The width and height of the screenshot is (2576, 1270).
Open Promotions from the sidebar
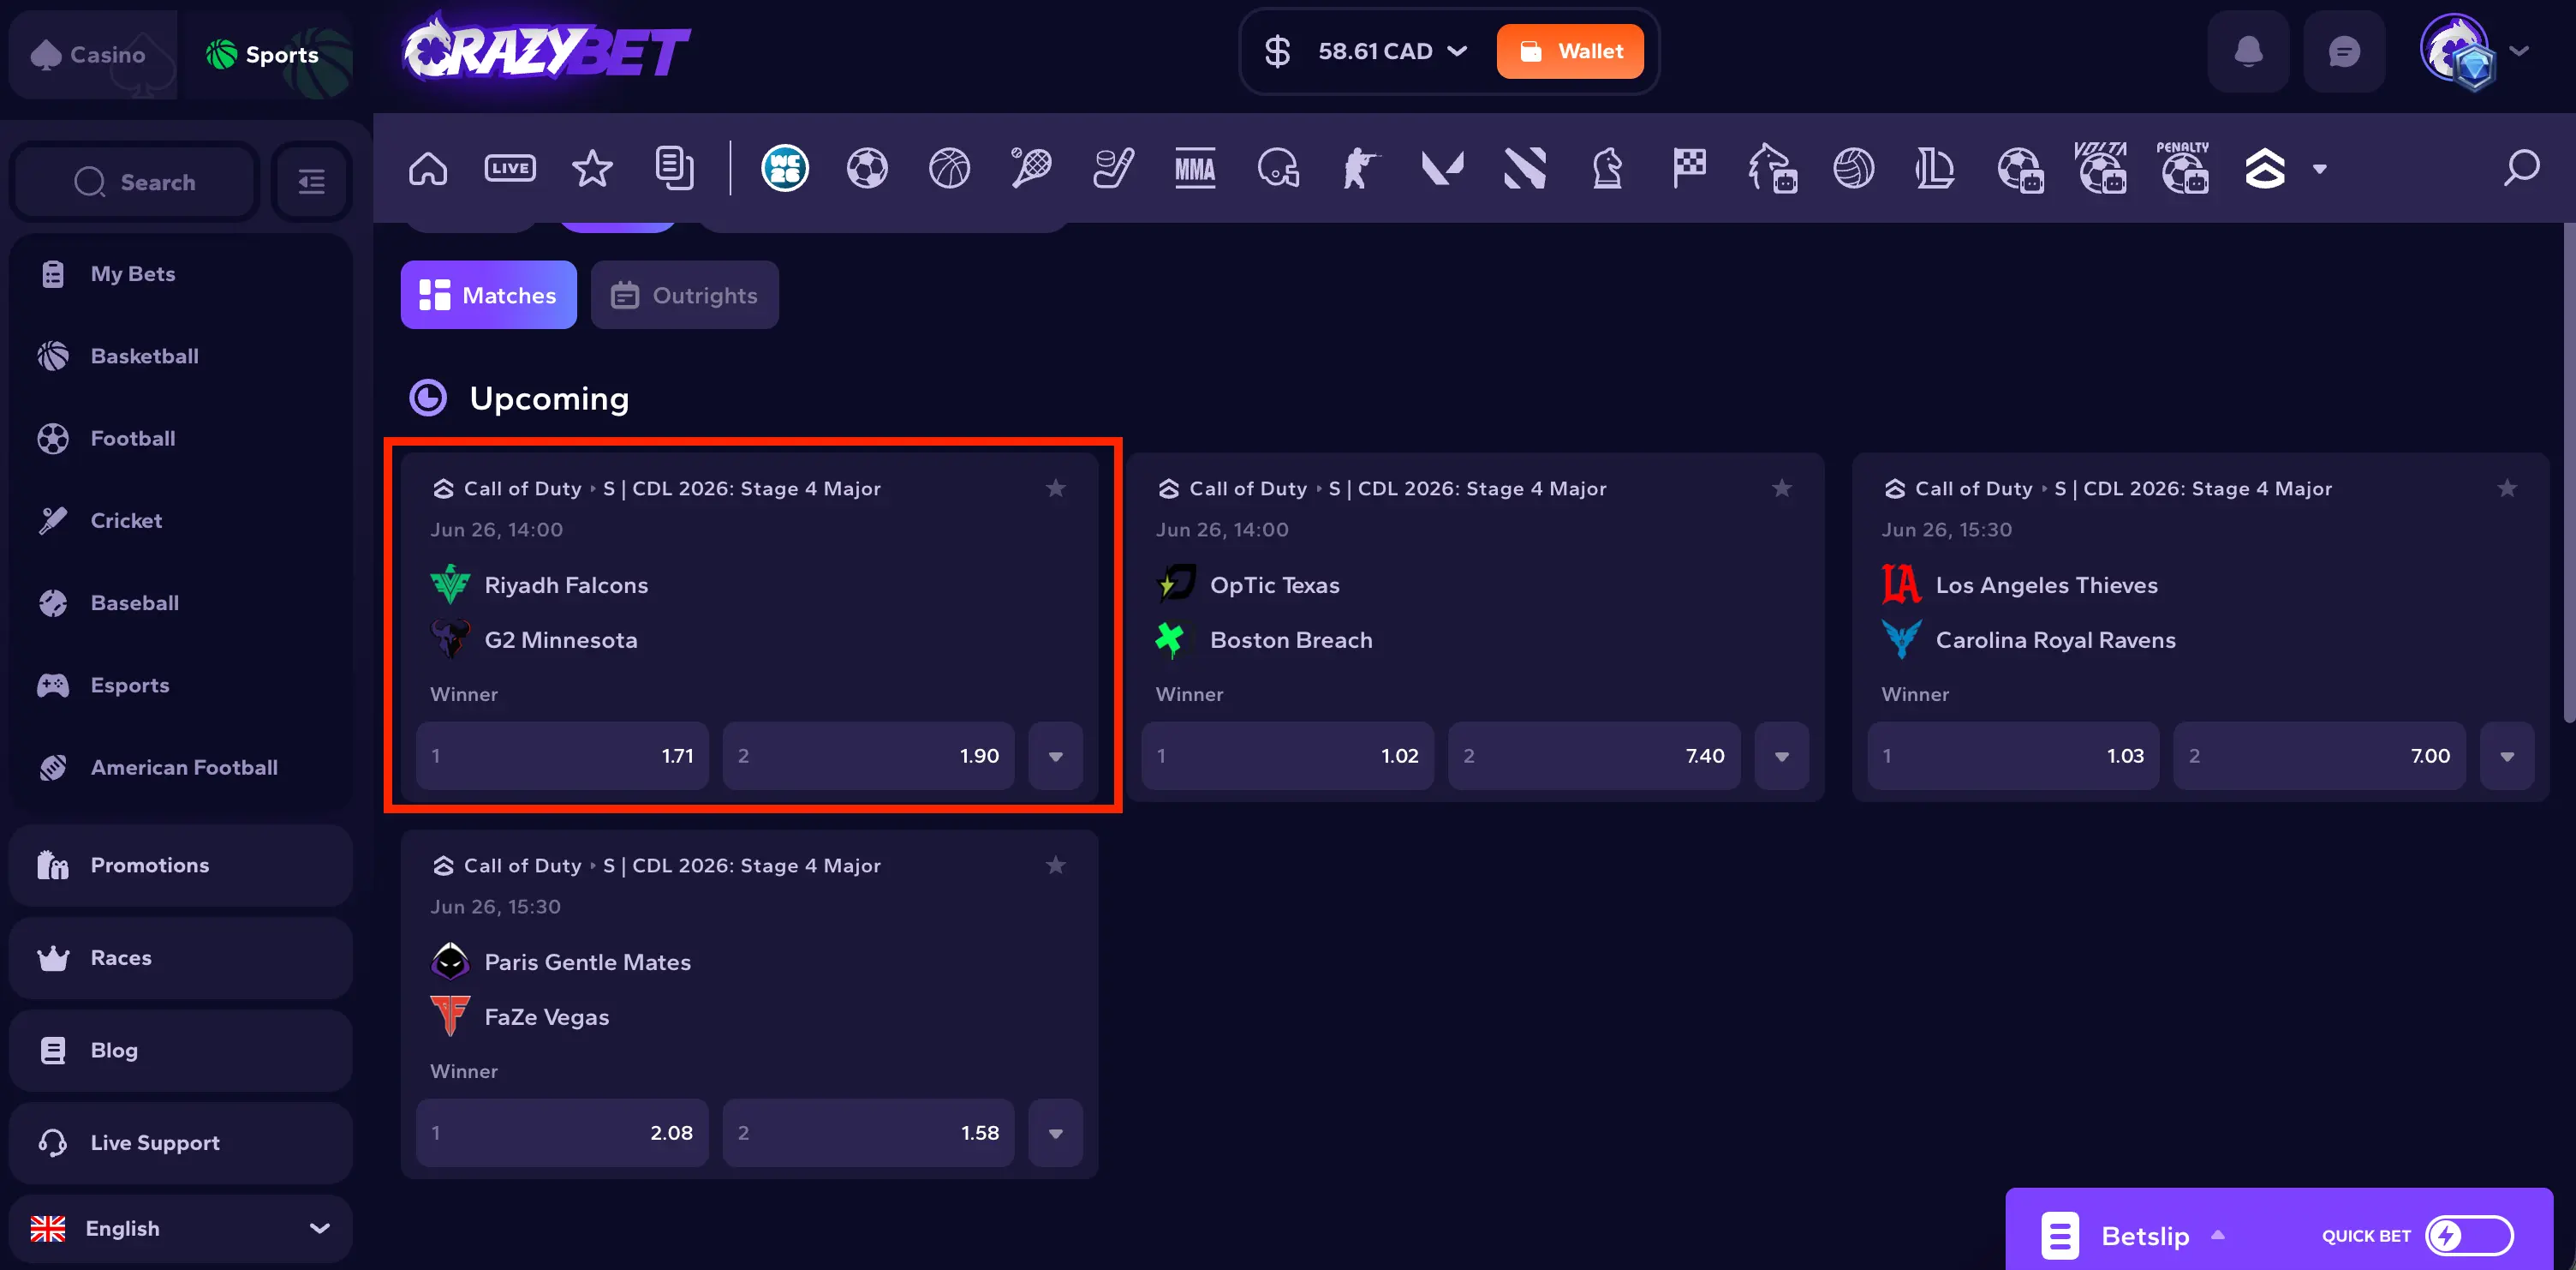[181, 866]
